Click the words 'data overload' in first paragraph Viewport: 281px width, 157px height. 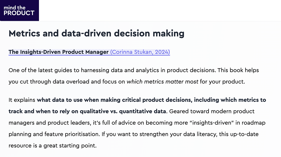[71, 82]
